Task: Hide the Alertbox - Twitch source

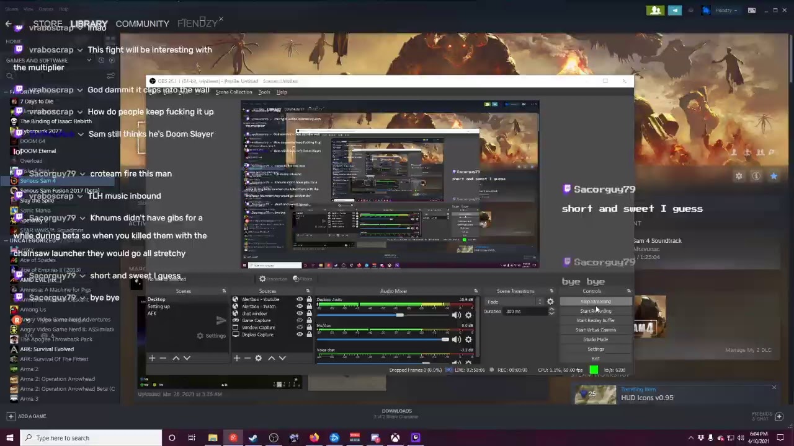Action: click(x=300, y=307)
